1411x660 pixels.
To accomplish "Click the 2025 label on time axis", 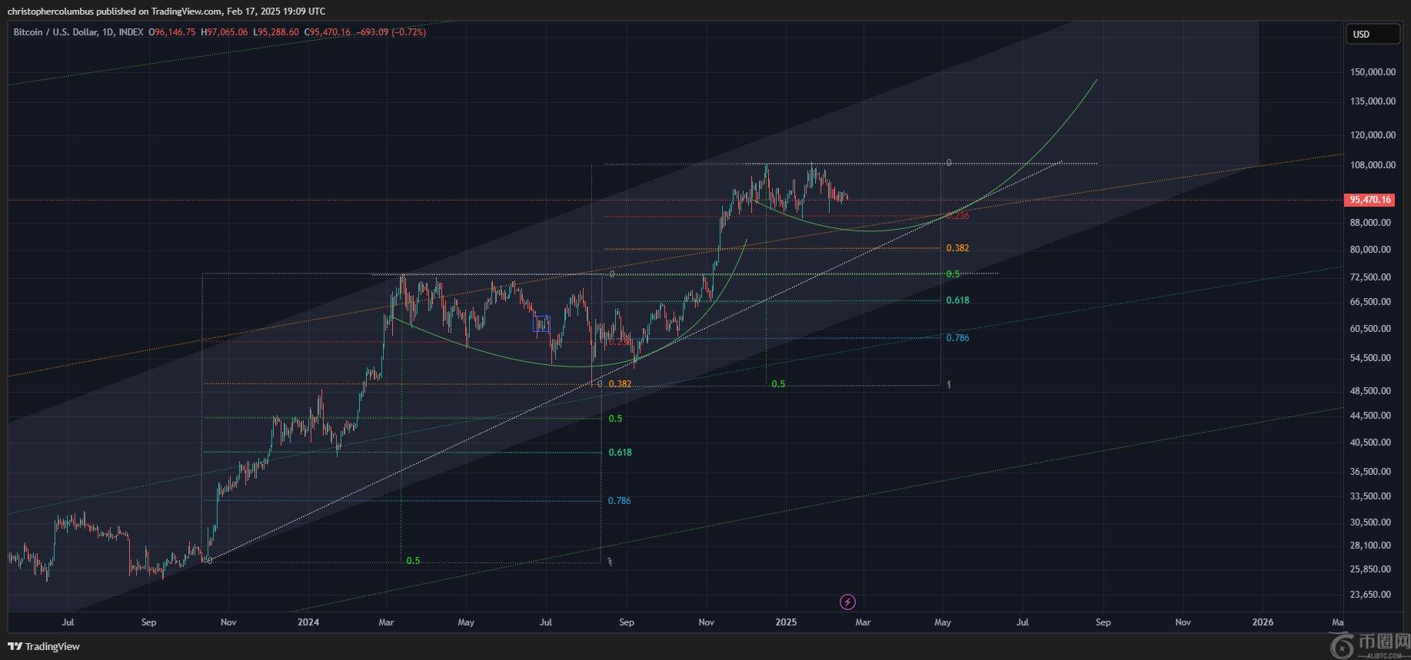I will [787, 622].
